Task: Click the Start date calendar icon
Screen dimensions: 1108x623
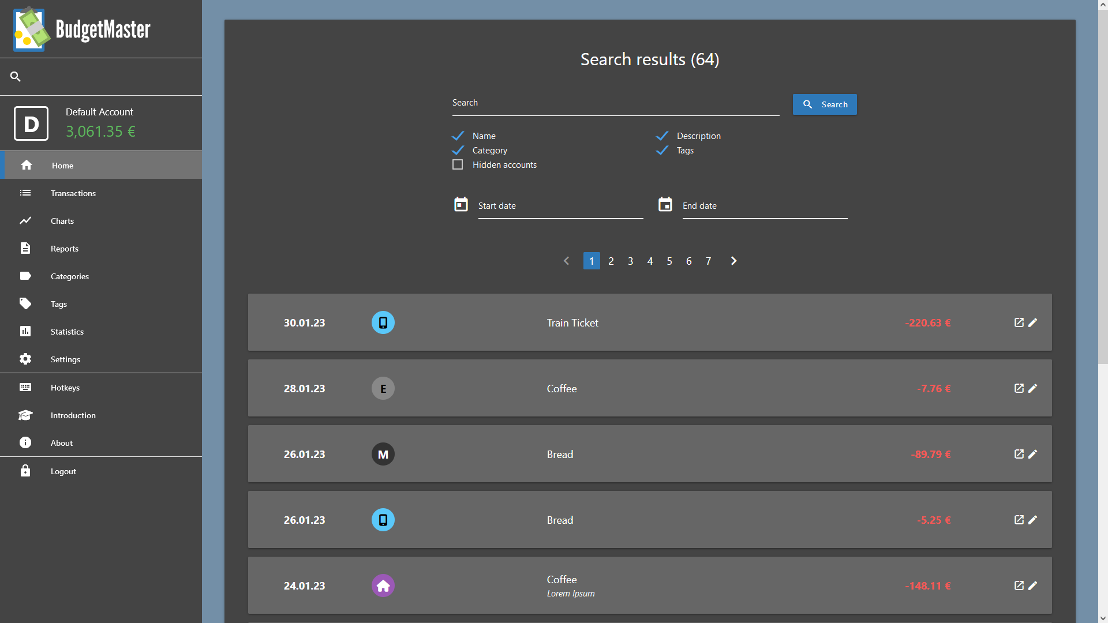Action: pos(461,204)
